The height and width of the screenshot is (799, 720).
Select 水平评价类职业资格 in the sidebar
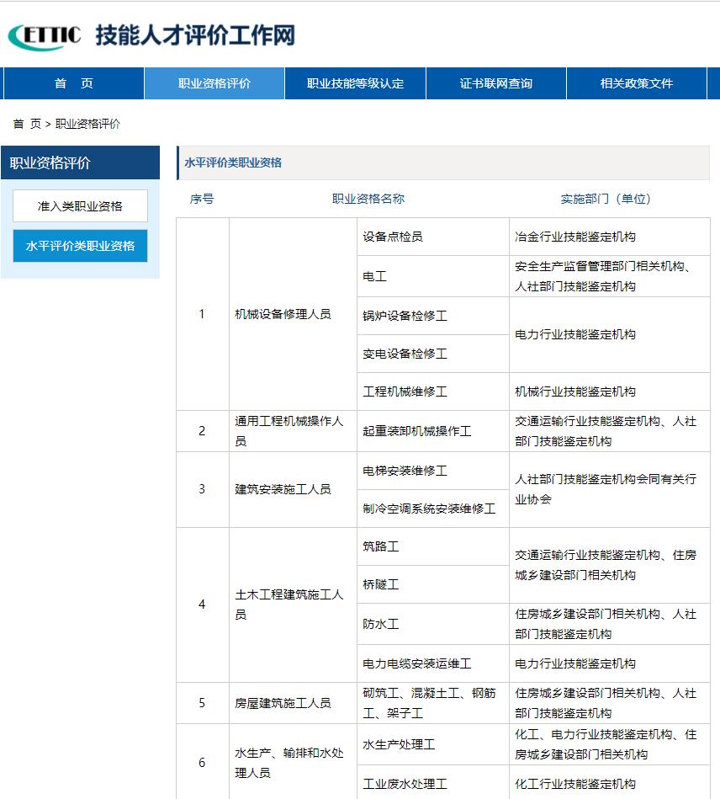[79, 247]
